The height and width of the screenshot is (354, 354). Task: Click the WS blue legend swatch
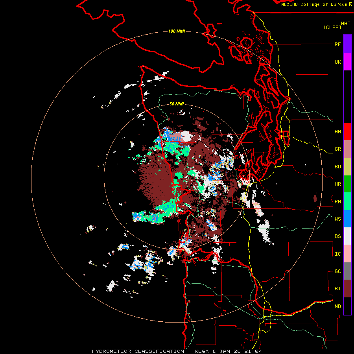[x=347, y=219]
